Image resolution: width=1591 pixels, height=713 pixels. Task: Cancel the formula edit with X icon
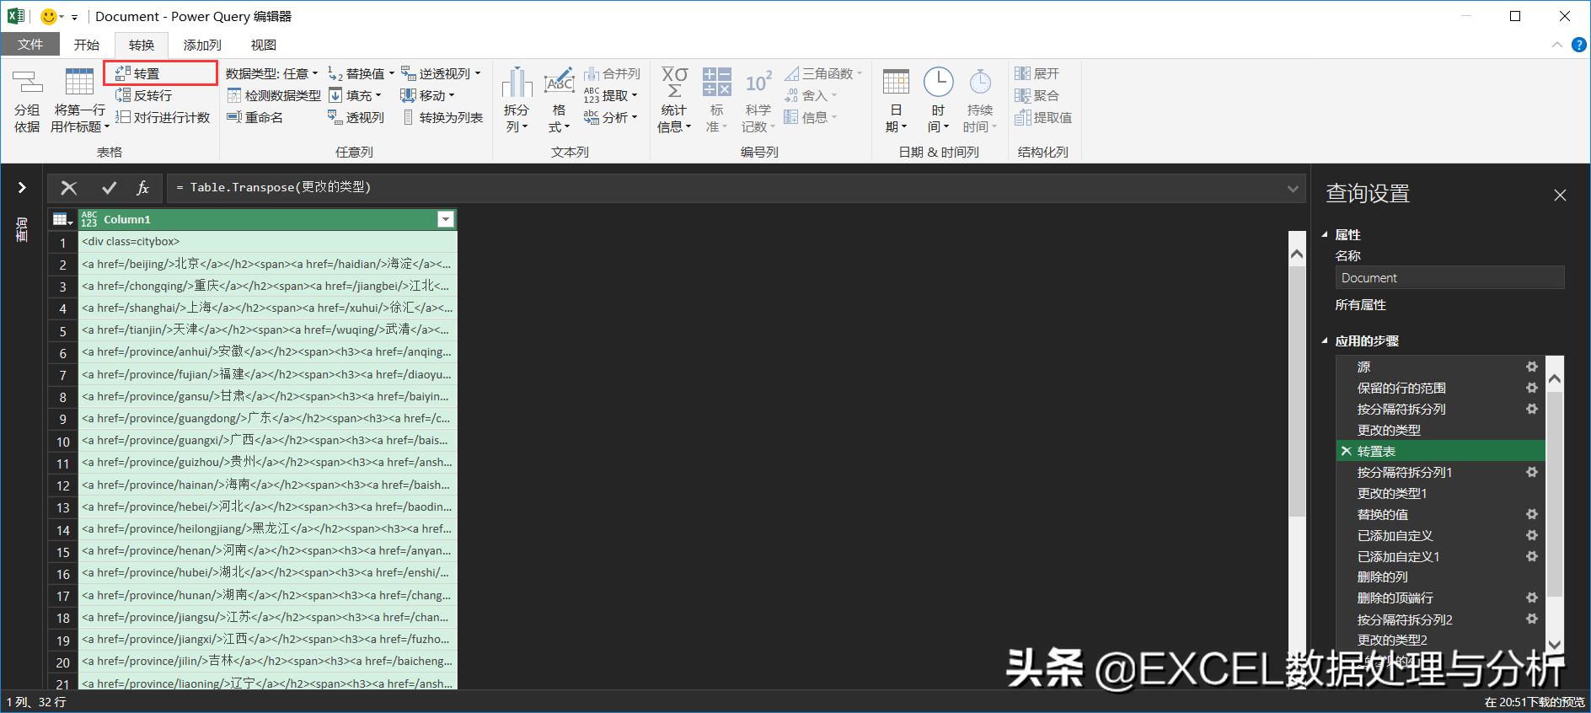(x=69, y=188)
